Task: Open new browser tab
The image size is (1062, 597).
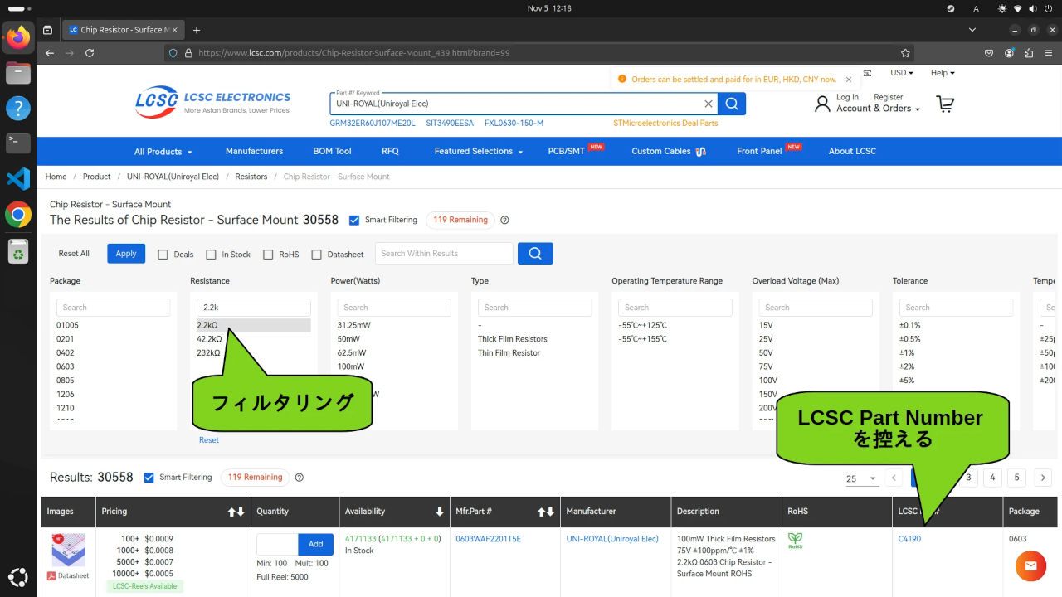Action: (x=197, y=30)
